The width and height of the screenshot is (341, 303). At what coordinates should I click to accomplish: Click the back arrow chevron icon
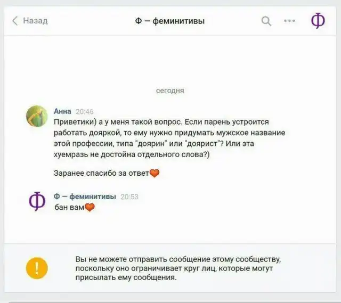pyautogui.click(x=15, y=21)
